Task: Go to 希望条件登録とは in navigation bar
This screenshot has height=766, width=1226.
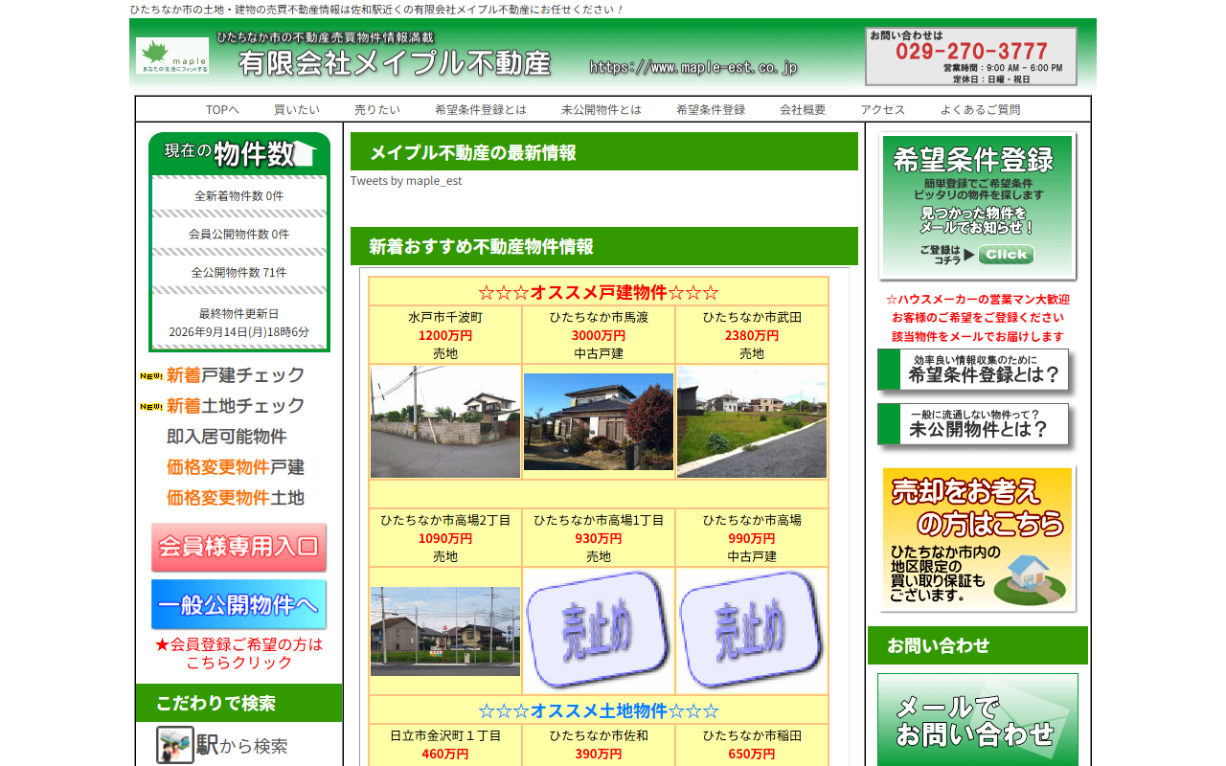Action: click(x=481, y=110)
